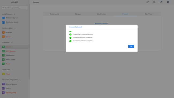Image resolution: width=174 pixels, height=98 pixels.
Task: Click green check beside Barometer calibration complete
Action: 70,41
